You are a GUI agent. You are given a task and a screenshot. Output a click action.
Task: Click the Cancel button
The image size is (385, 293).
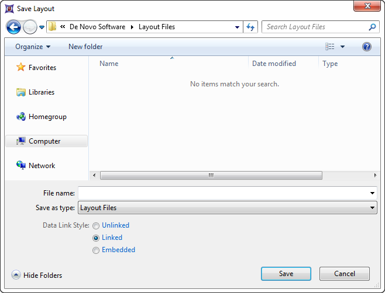pos(345,274)
